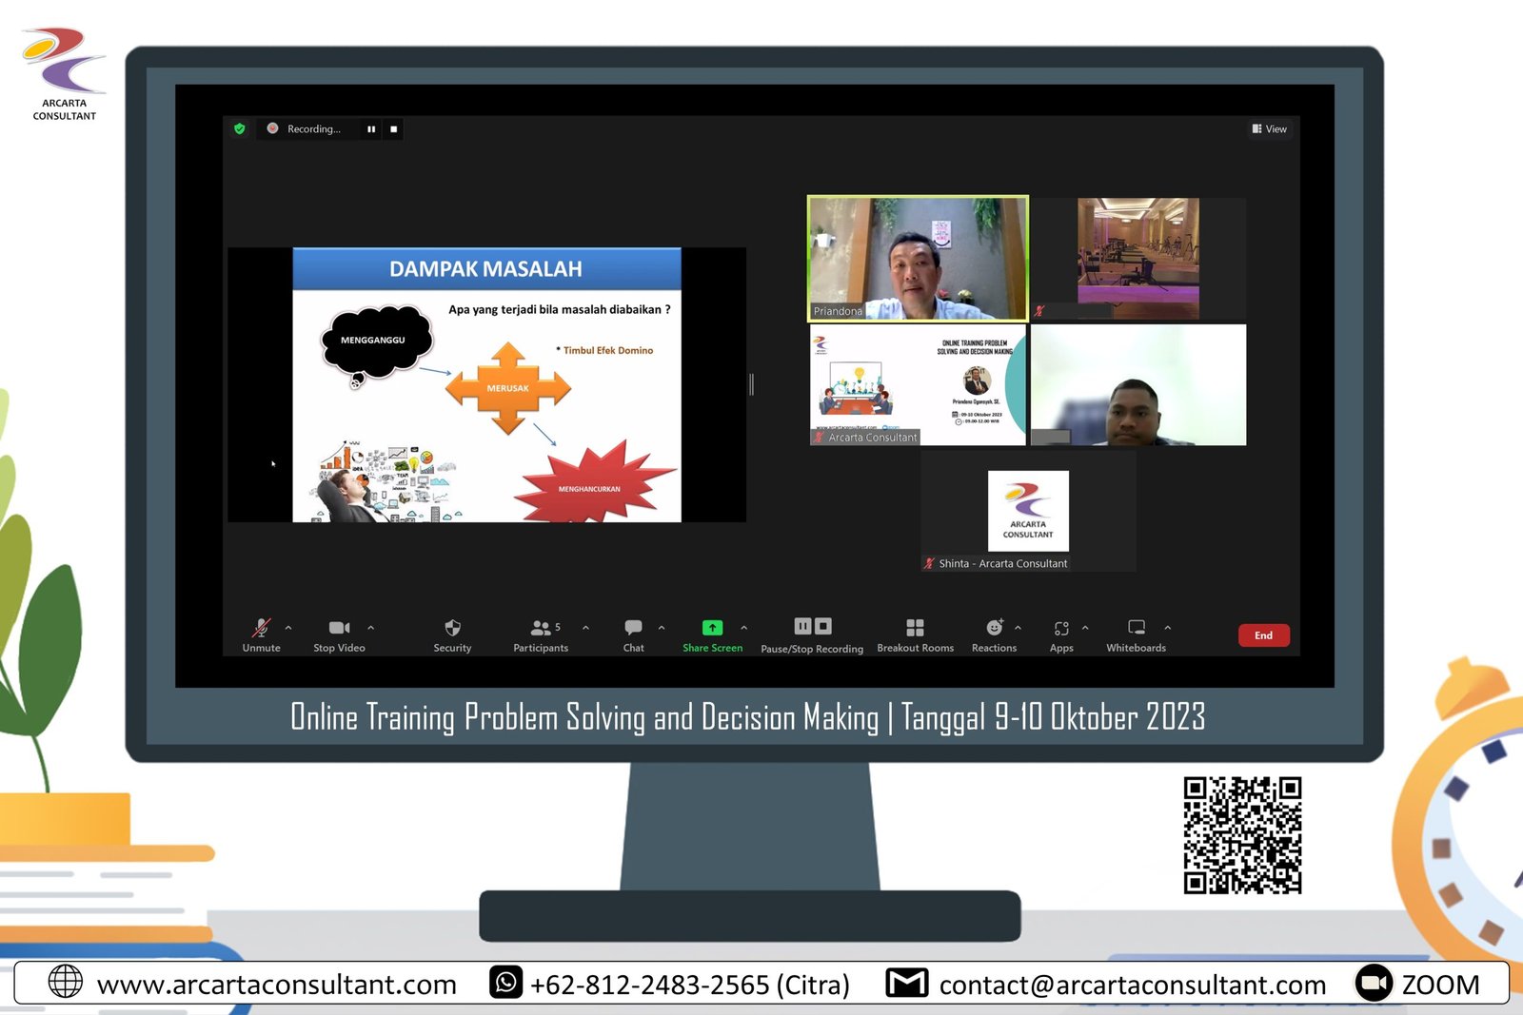Expand video options arrow beside Stop Video

pyautogui.click(x=371, y=628)
